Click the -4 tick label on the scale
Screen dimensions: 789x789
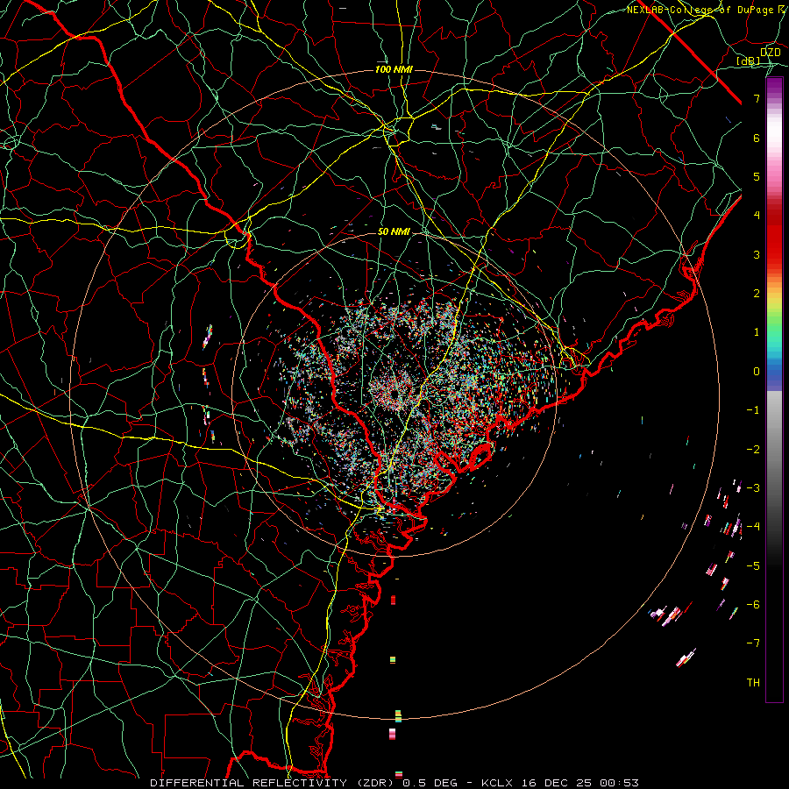coord(753,527)
